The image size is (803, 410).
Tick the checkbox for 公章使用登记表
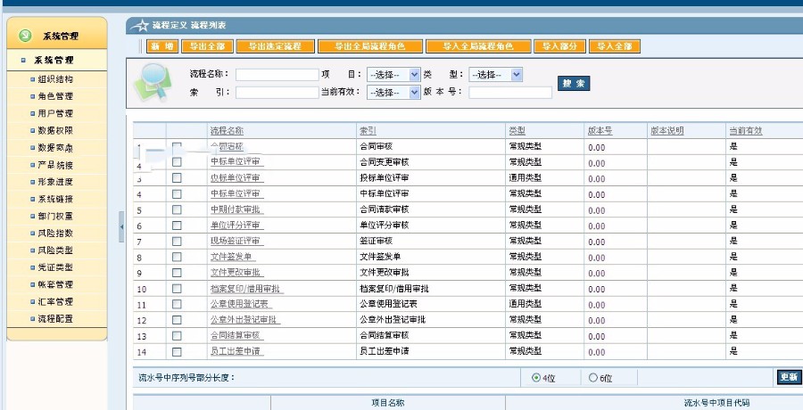[177, 304]
